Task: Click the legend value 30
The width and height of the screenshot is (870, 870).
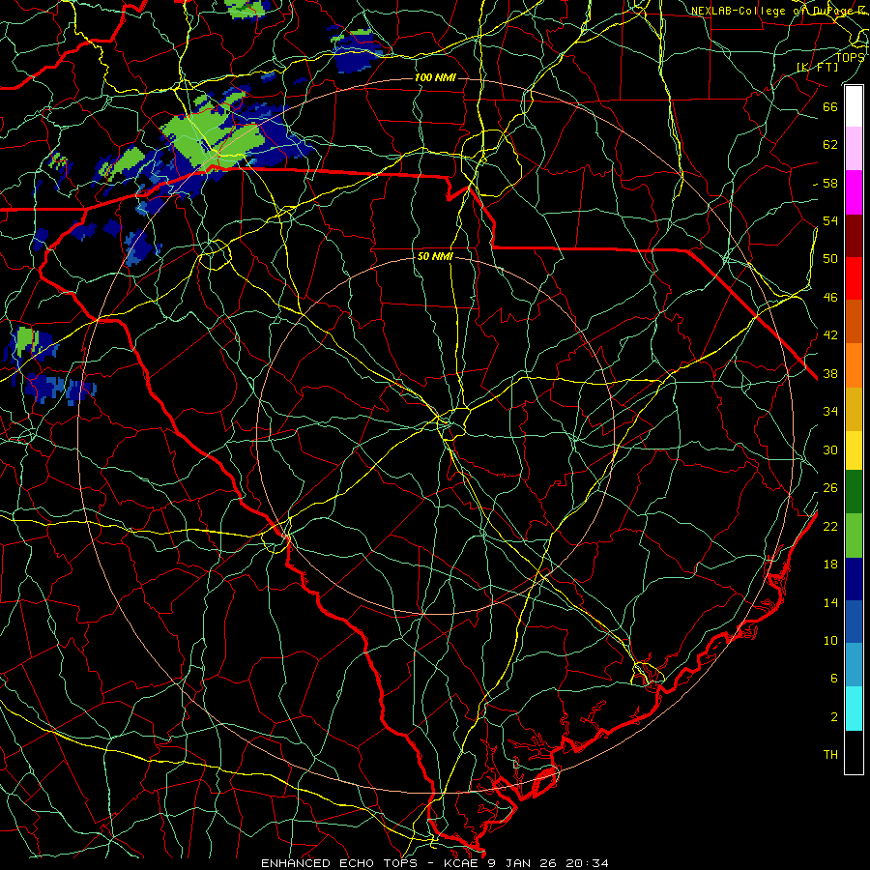Action: click(x=830, y=449)
